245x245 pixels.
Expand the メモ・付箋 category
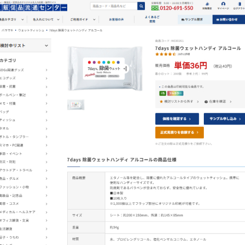[x=24, y=103]
